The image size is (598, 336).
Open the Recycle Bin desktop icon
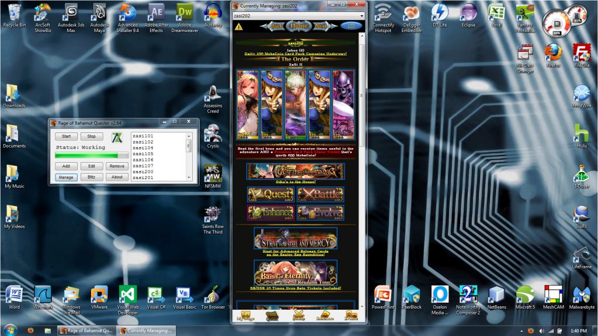tap(15, 16)
